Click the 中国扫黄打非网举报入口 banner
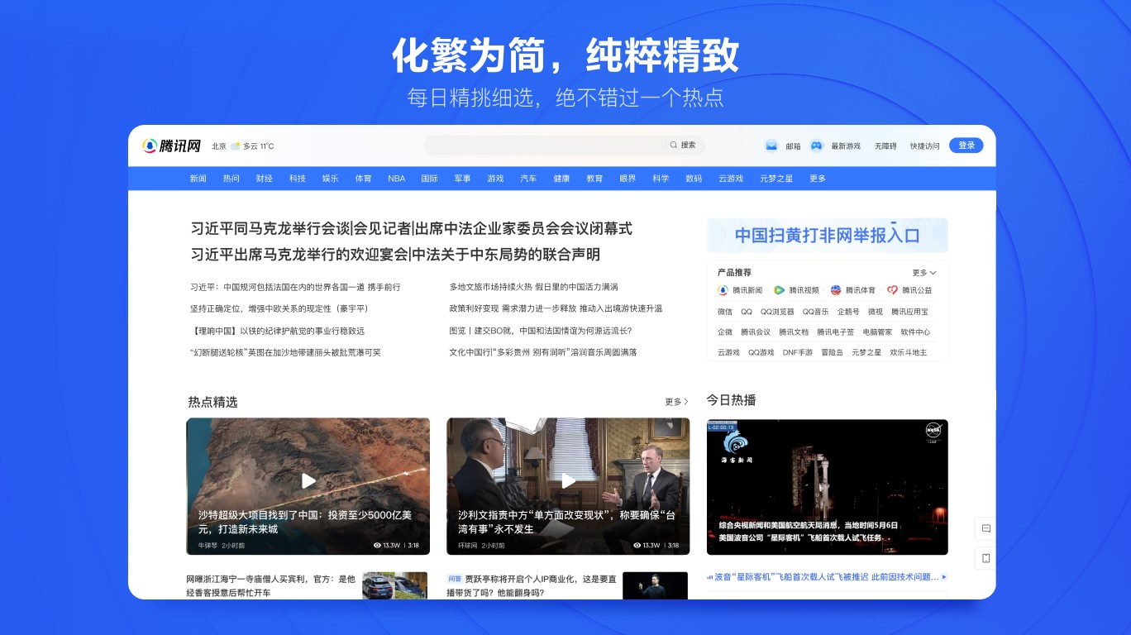1131x635 pixels. [828, 236]
